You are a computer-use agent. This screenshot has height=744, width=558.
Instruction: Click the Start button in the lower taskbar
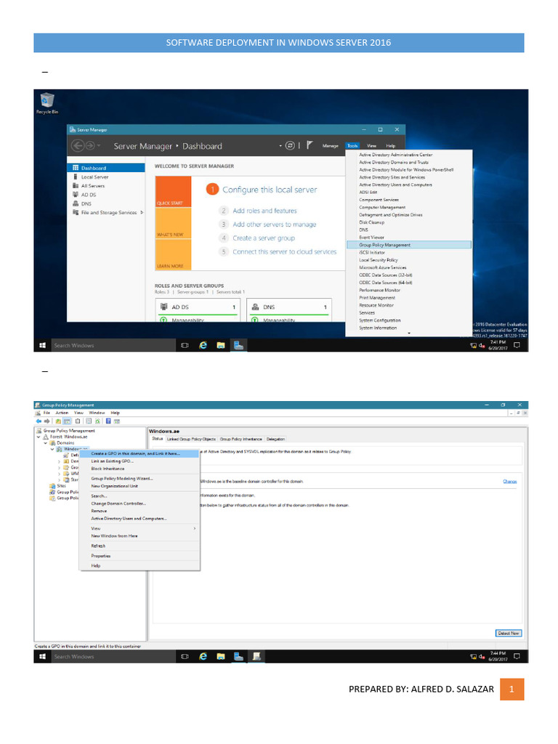pos(42,656)
